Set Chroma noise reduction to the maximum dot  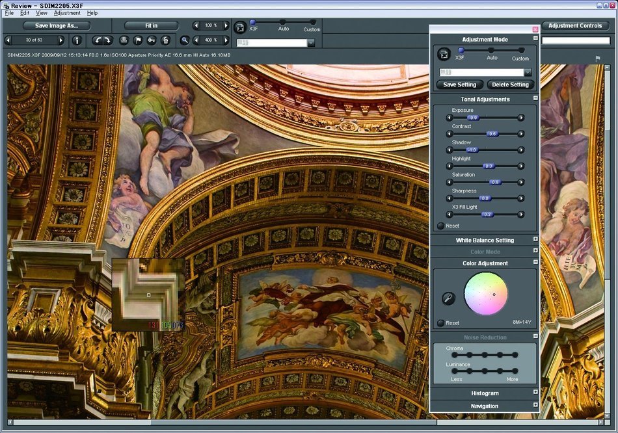click(x=515, y=355)
